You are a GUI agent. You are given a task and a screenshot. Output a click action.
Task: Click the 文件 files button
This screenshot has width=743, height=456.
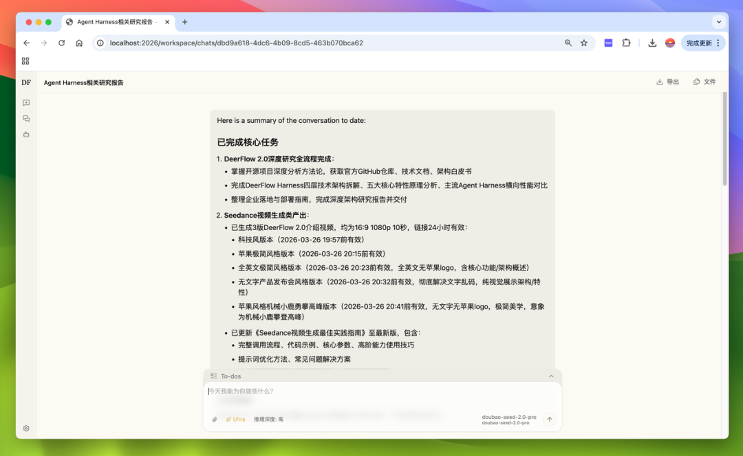[704, 82]
